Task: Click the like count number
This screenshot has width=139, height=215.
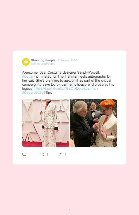Action: pyautogui.click(x=65, y=154)
